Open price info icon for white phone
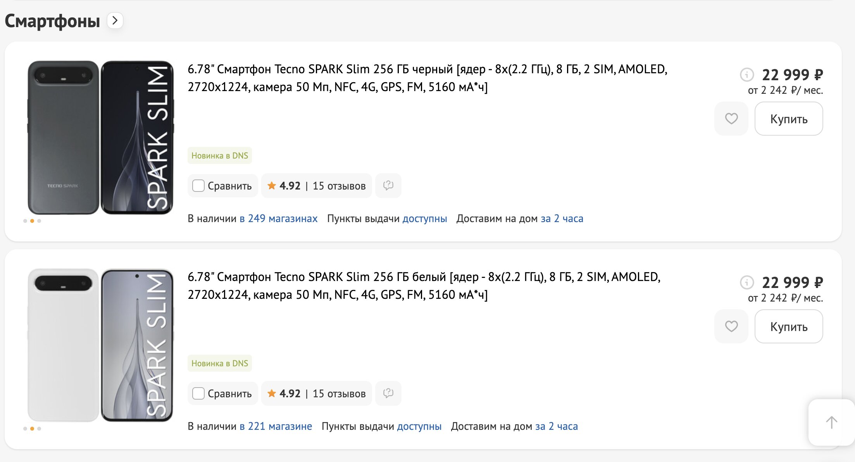 coord(746,282)
